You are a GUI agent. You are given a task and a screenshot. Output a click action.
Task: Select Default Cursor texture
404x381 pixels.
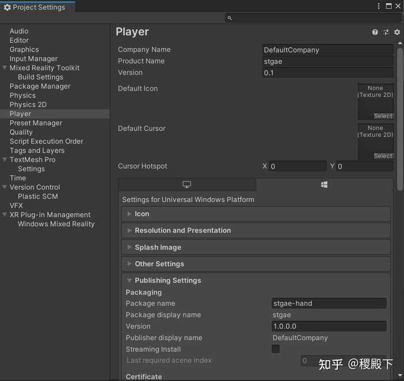coord(383,156)
